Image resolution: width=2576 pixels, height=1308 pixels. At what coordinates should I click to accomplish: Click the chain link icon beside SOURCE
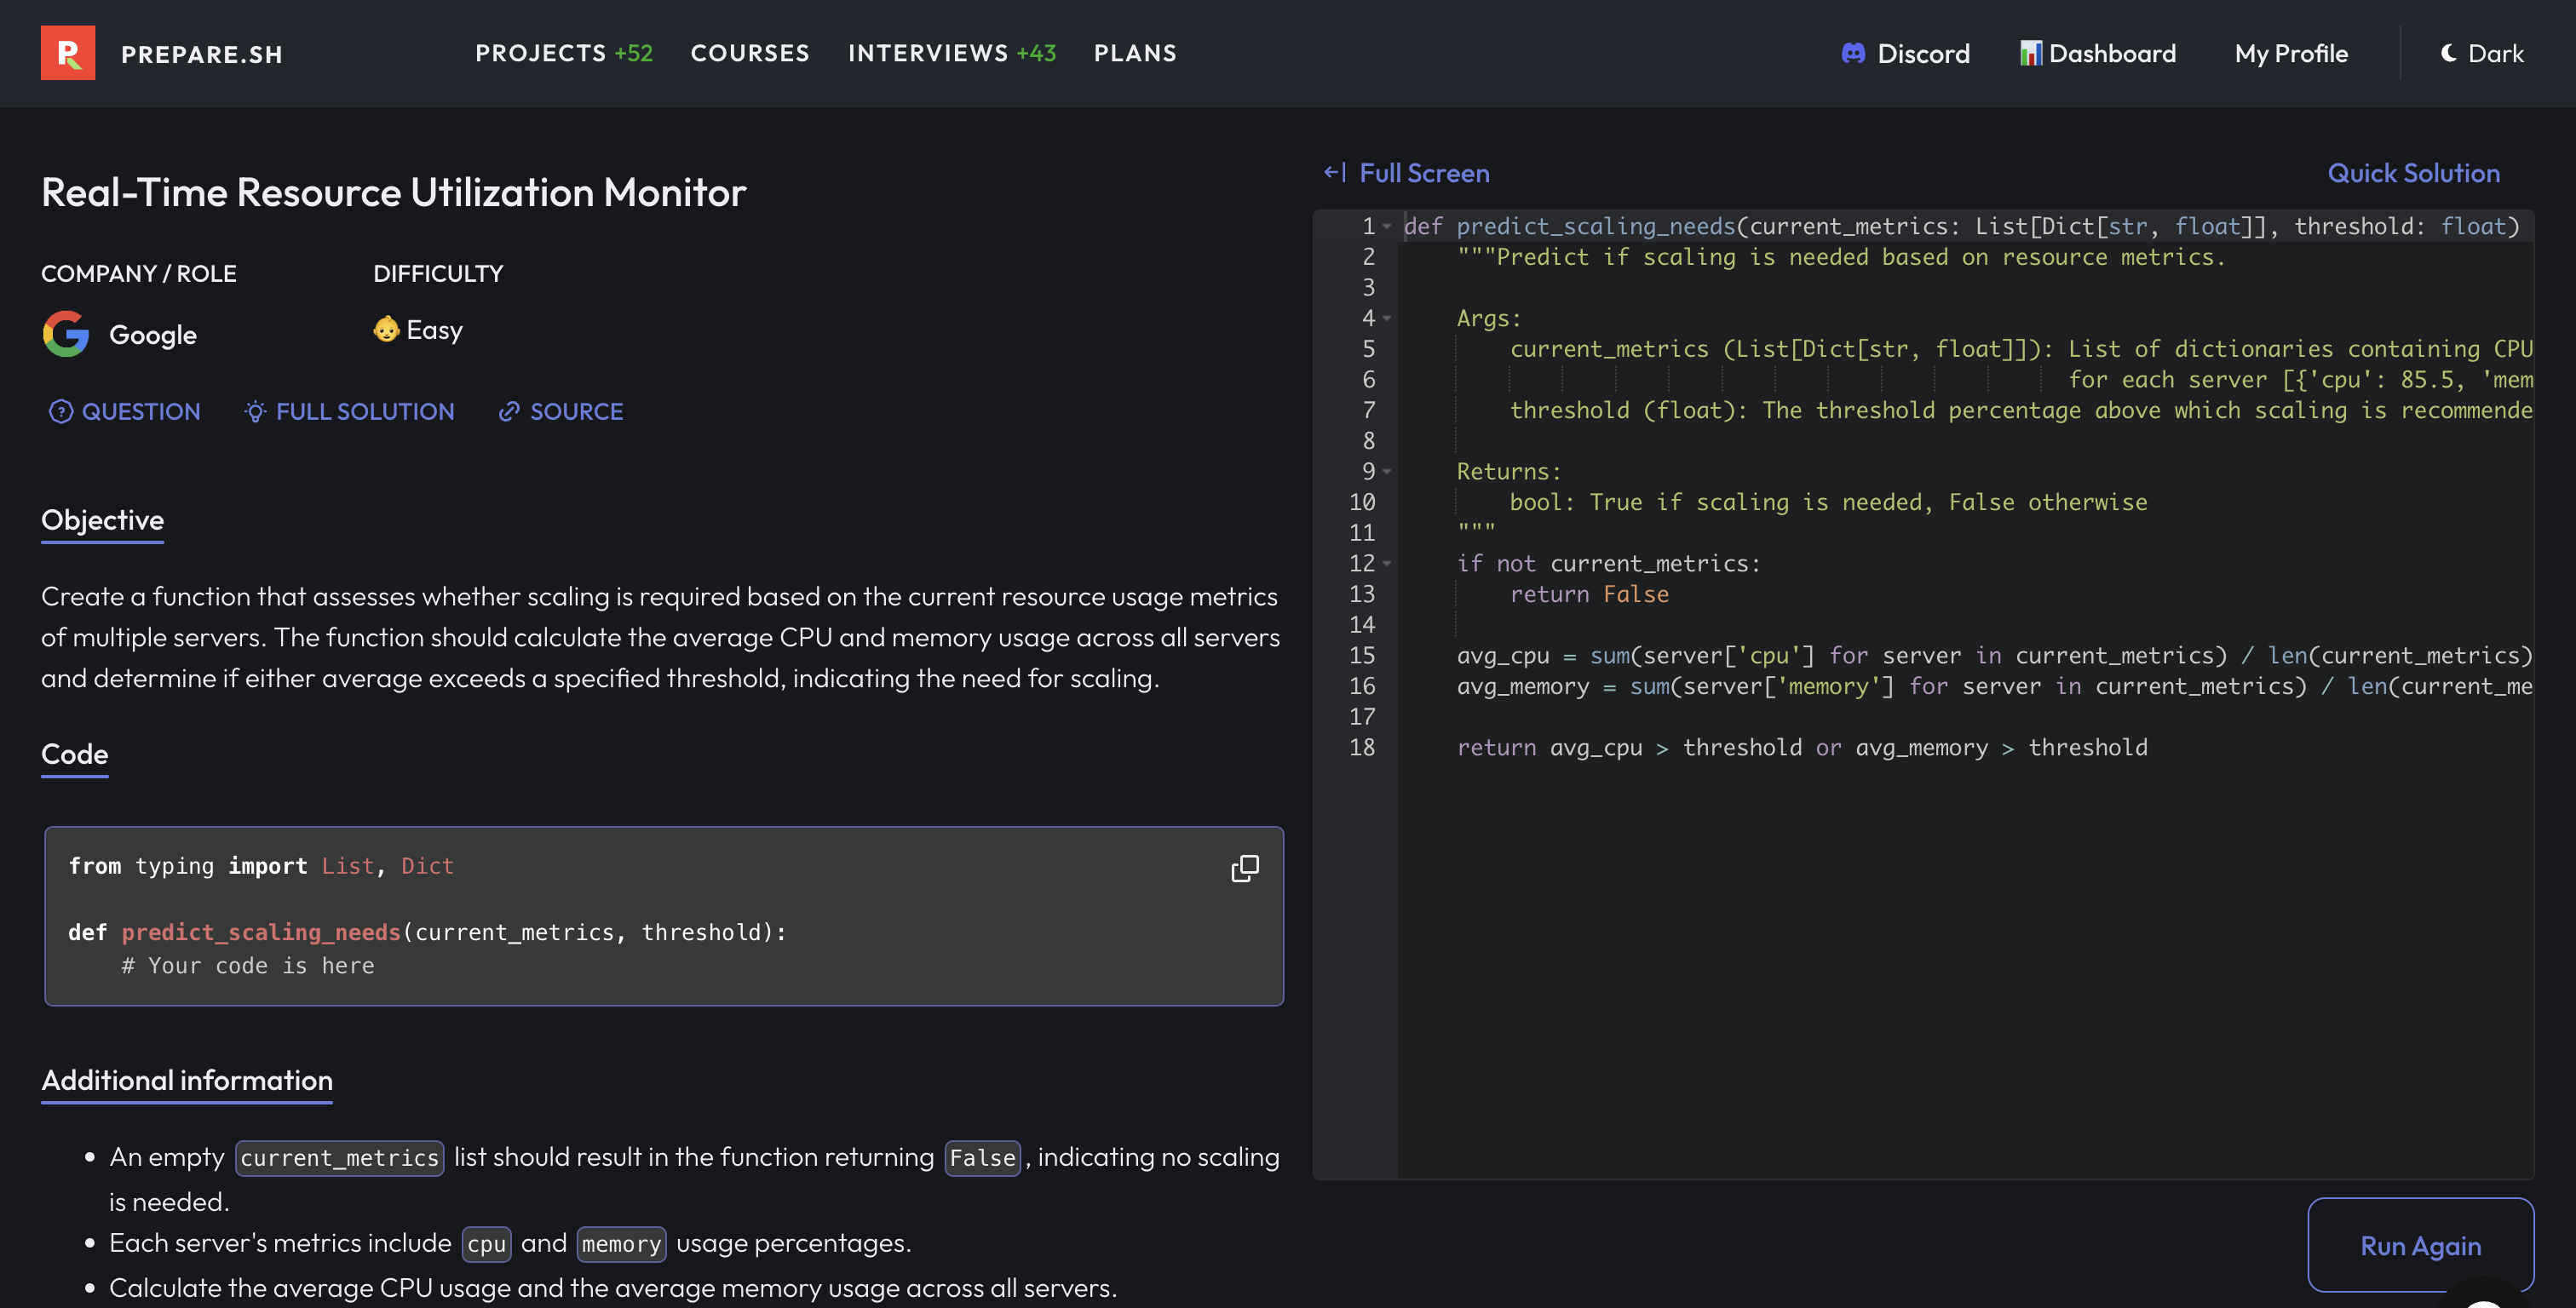509,411
